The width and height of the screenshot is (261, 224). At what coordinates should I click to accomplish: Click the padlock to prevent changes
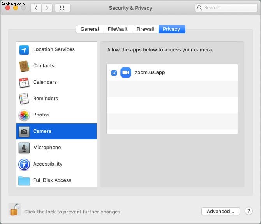tap(15, 210)
